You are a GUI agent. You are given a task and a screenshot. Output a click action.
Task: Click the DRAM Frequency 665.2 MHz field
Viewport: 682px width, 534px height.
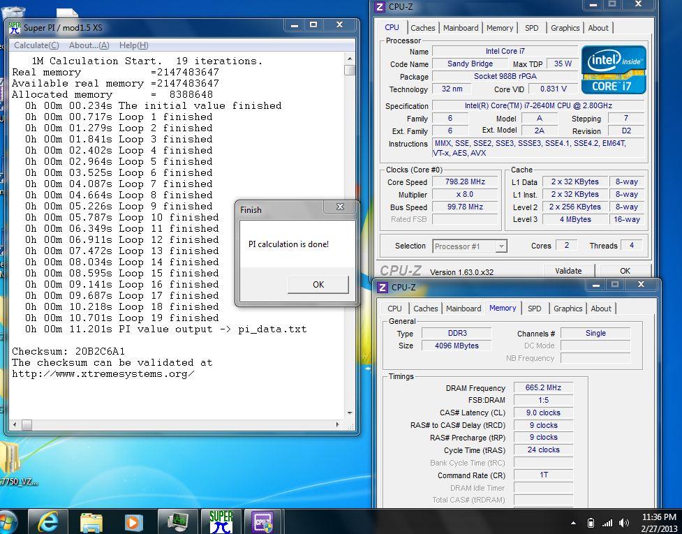tap(543, 387)
